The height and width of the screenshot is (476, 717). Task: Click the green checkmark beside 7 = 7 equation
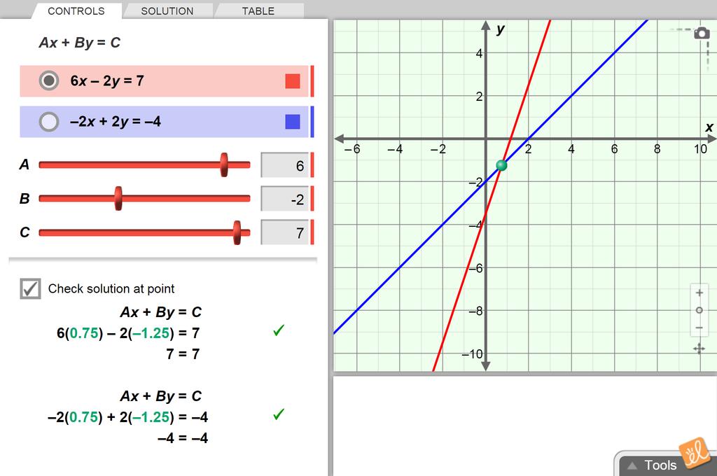[279, 330]
